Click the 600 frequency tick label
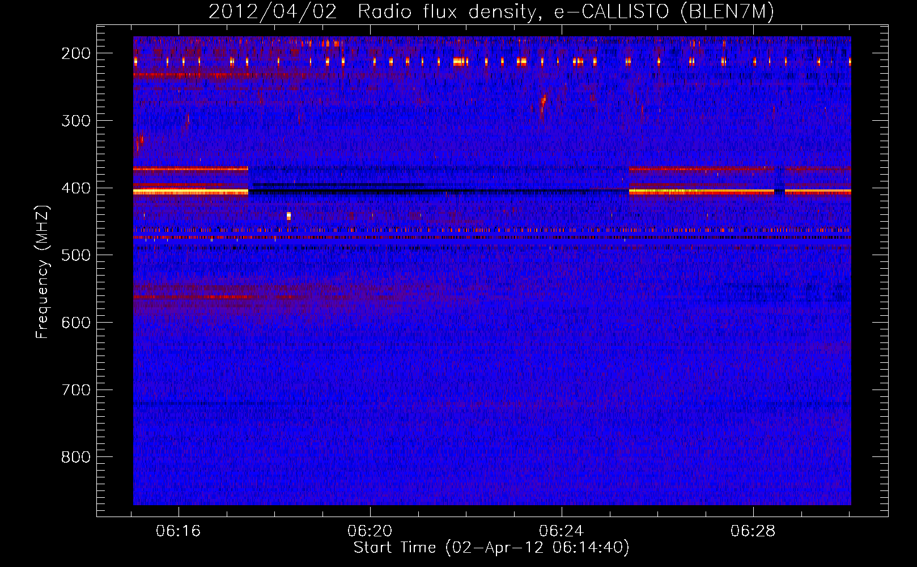The height and width of the screenshot is (567, 917). [76, 323]
